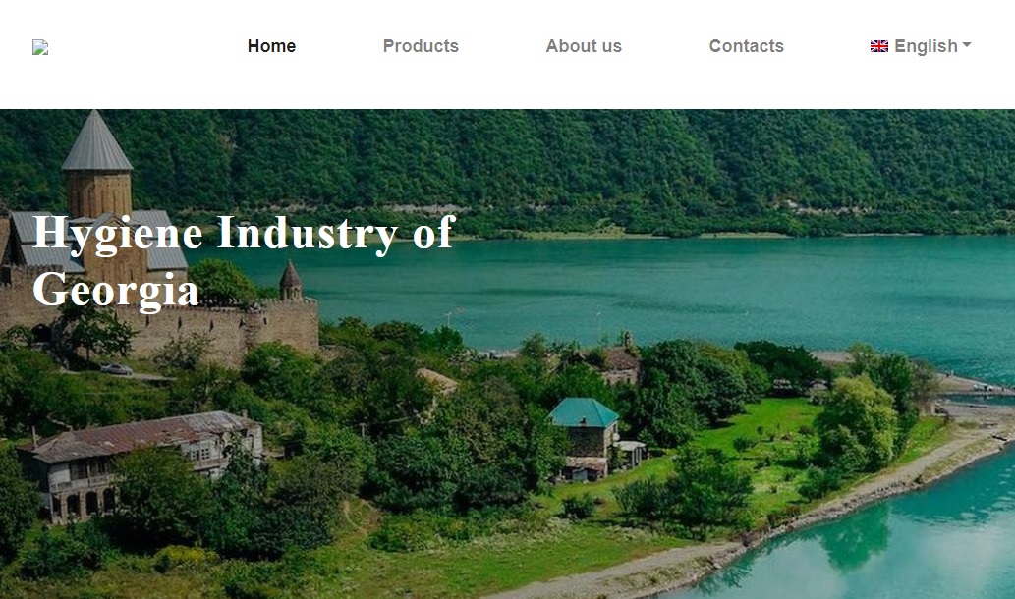The width and height of the screenshot is (1015, 599).
Task: Click the UK flag icon
Action: click(879, 46)
